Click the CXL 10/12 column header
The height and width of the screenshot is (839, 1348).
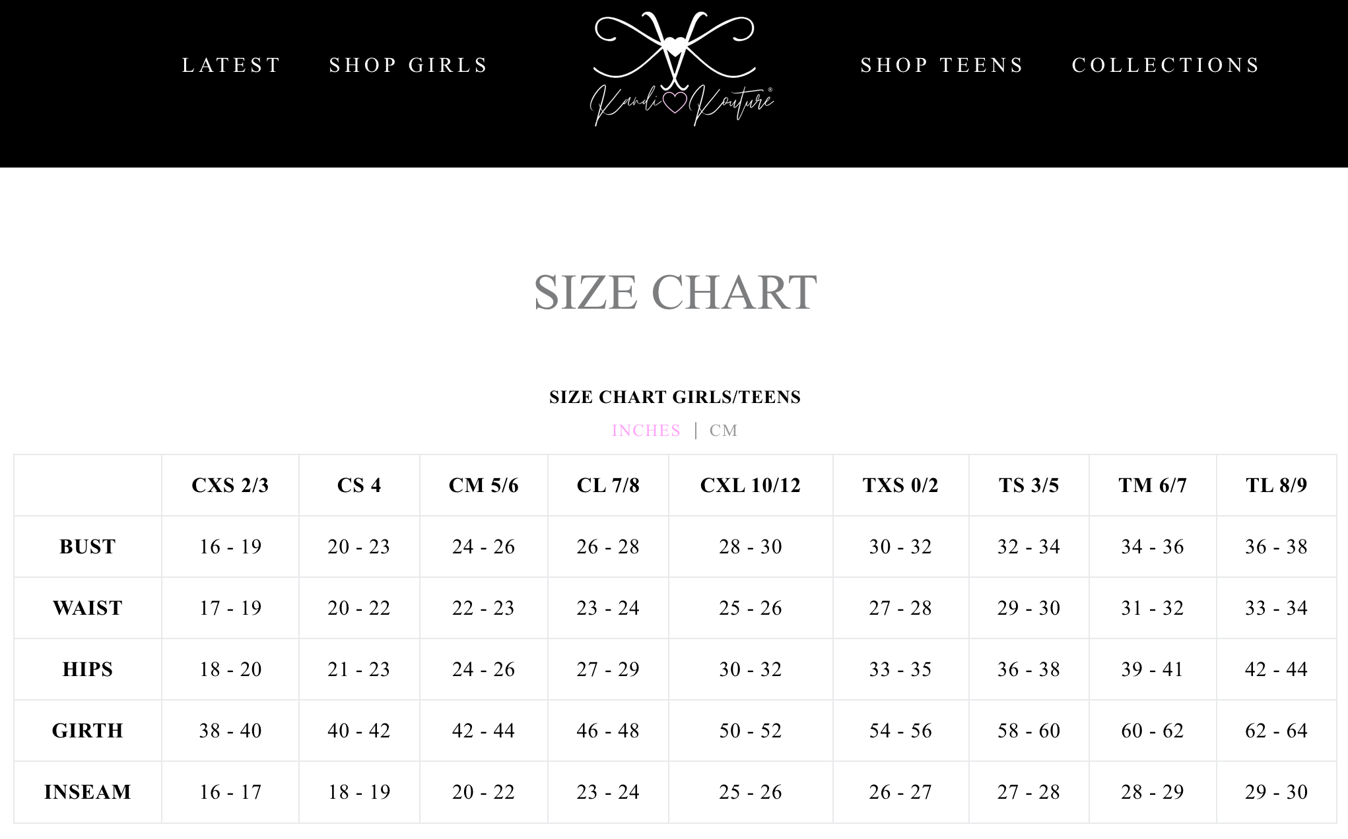751,485
